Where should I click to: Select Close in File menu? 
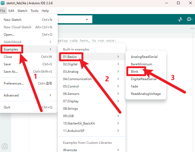pos(29,57)
